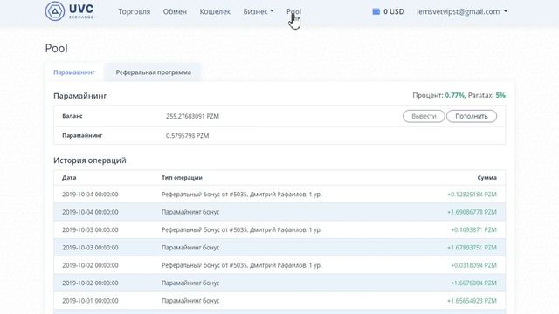Screen dimensions: 559x314
Task: Select the amount +0.12825184 PZM
Action: pyautogui.click(x=472, y=195)
